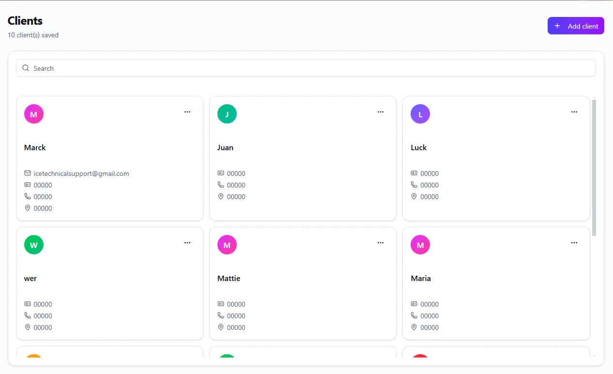Click the client name Juan
This screenshot has height=374, width=613.
225,148
